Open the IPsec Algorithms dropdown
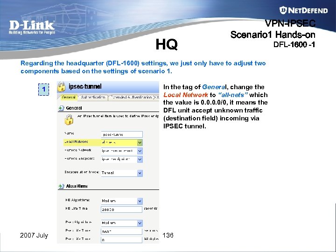Screen dimensions: 336x252 [x=140, y=223]
